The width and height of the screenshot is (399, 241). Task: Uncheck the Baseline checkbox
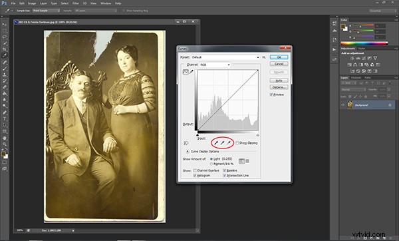point(225,170)
